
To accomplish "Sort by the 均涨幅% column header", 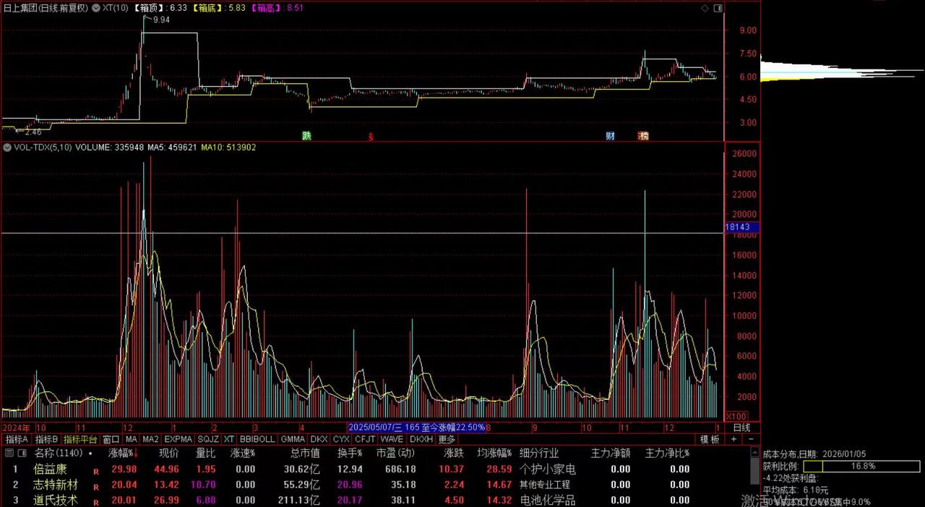I will pos(494,453).
